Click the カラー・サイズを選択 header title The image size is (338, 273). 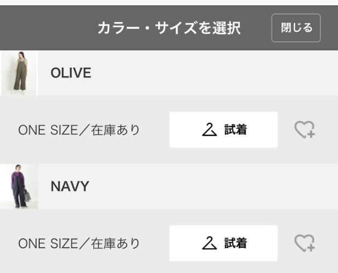[169, 28]
